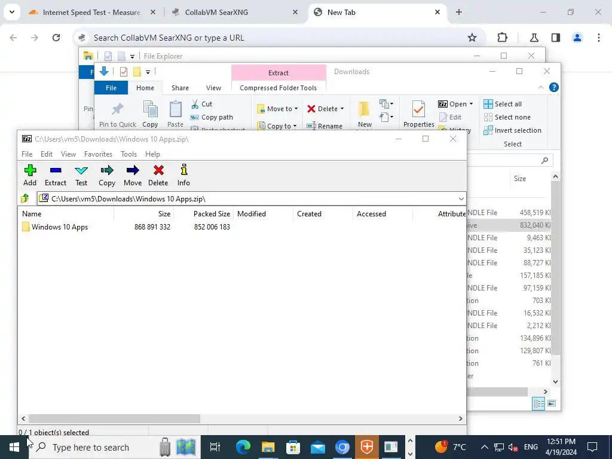Click Select all in the ribbon
This screenshot has width=612, height=459.
(x=503, y=104)
